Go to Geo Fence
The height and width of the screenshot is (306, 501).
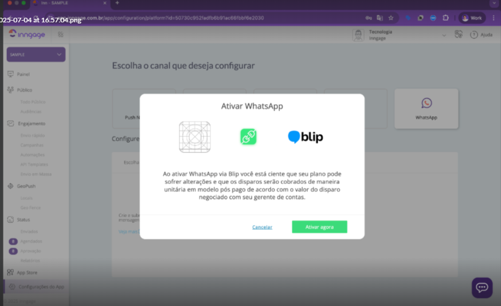click(30, 207)
